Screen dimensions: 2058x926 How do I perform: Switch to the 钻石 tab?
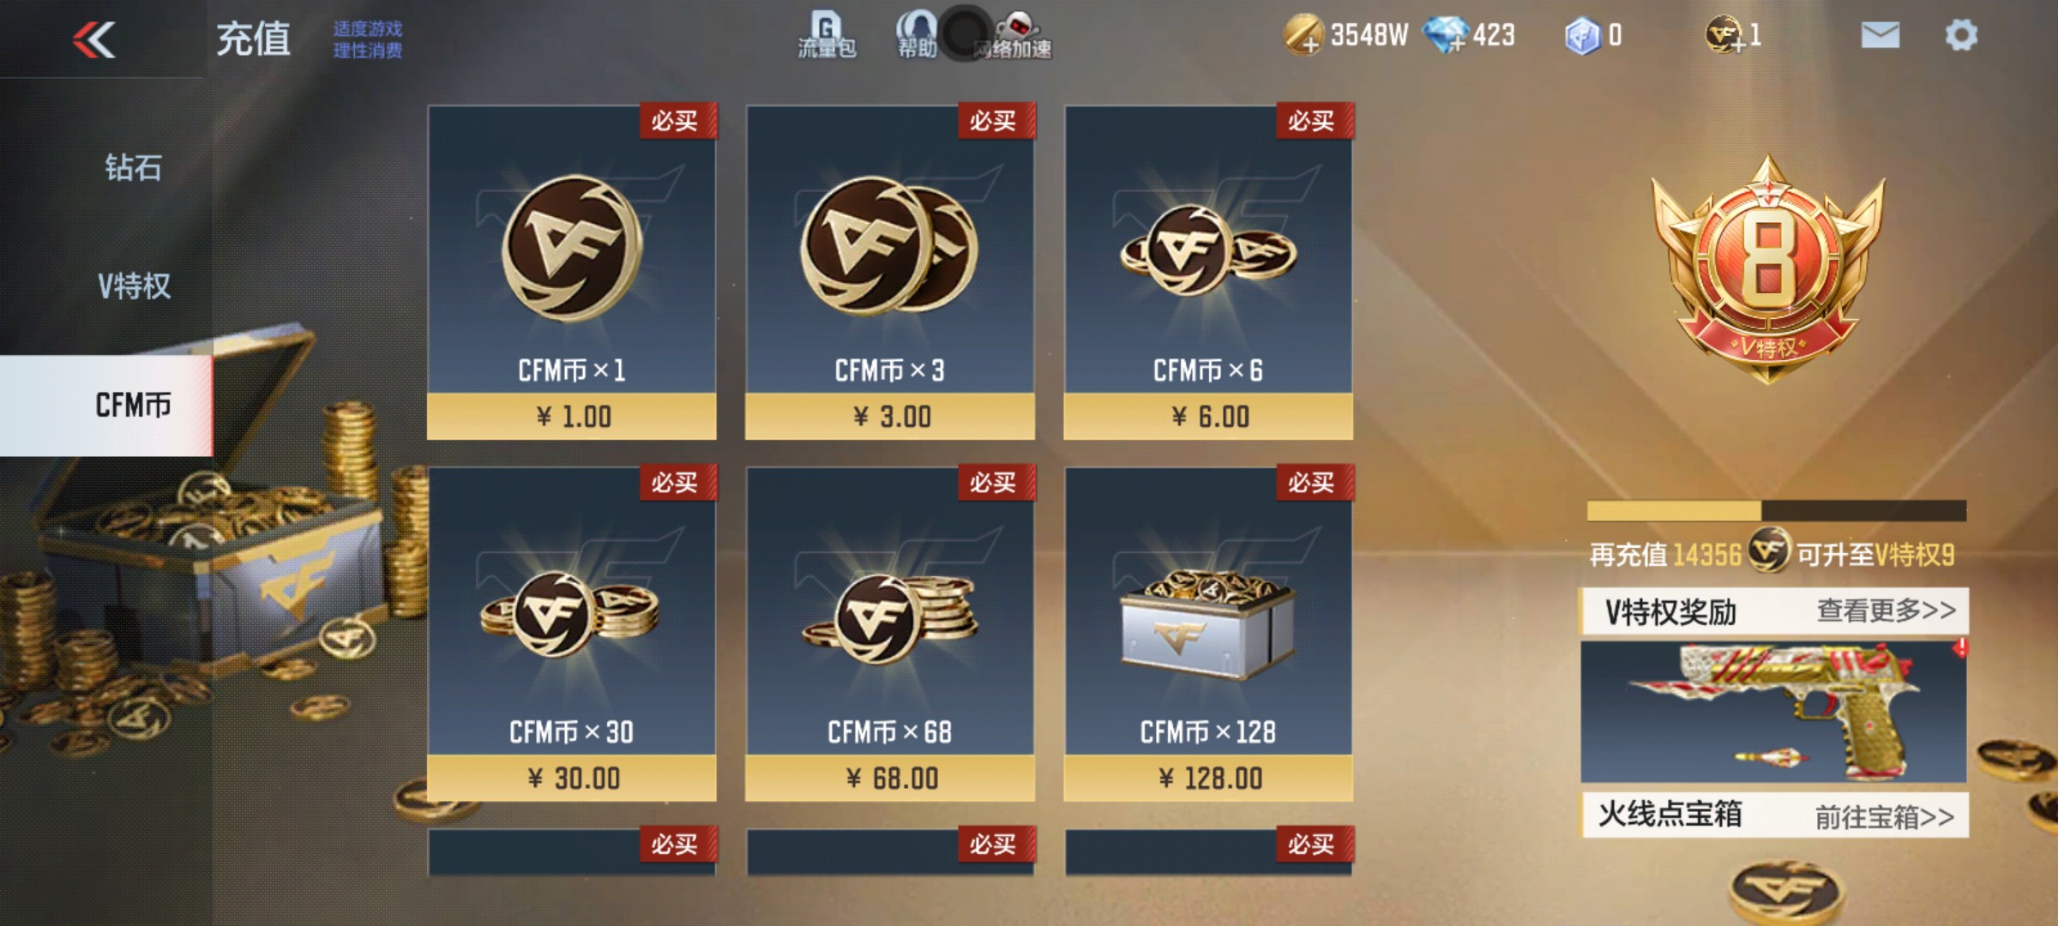[x=134, y=167]
